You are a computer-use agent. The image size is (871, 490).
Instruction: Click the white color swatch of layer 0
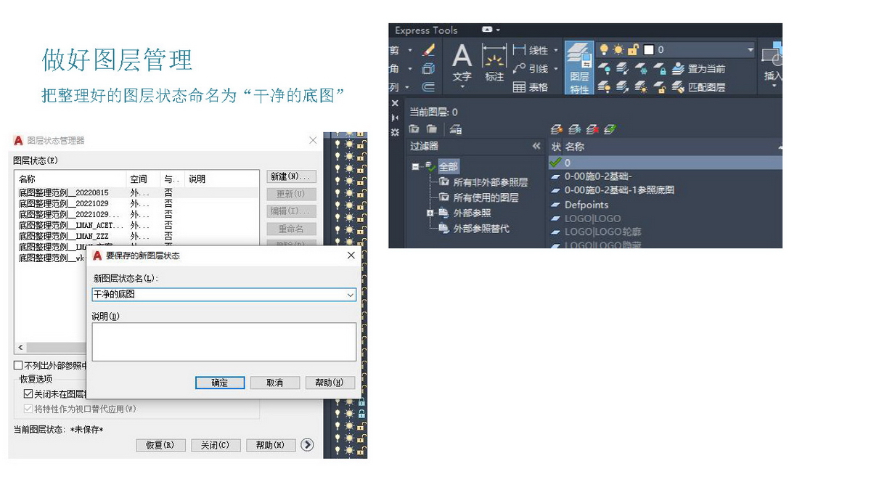[x=648, y=50]
